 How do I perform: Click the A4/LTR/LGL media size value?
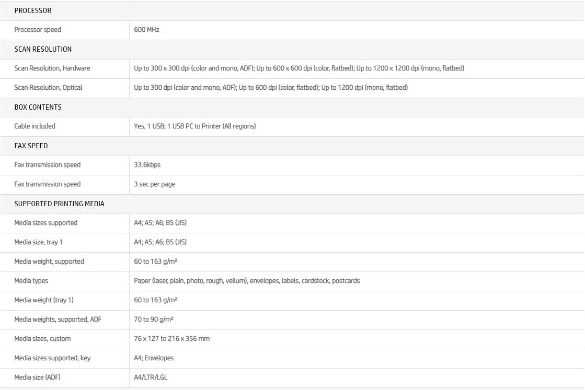pyautogui.click(x=151, y=377)
